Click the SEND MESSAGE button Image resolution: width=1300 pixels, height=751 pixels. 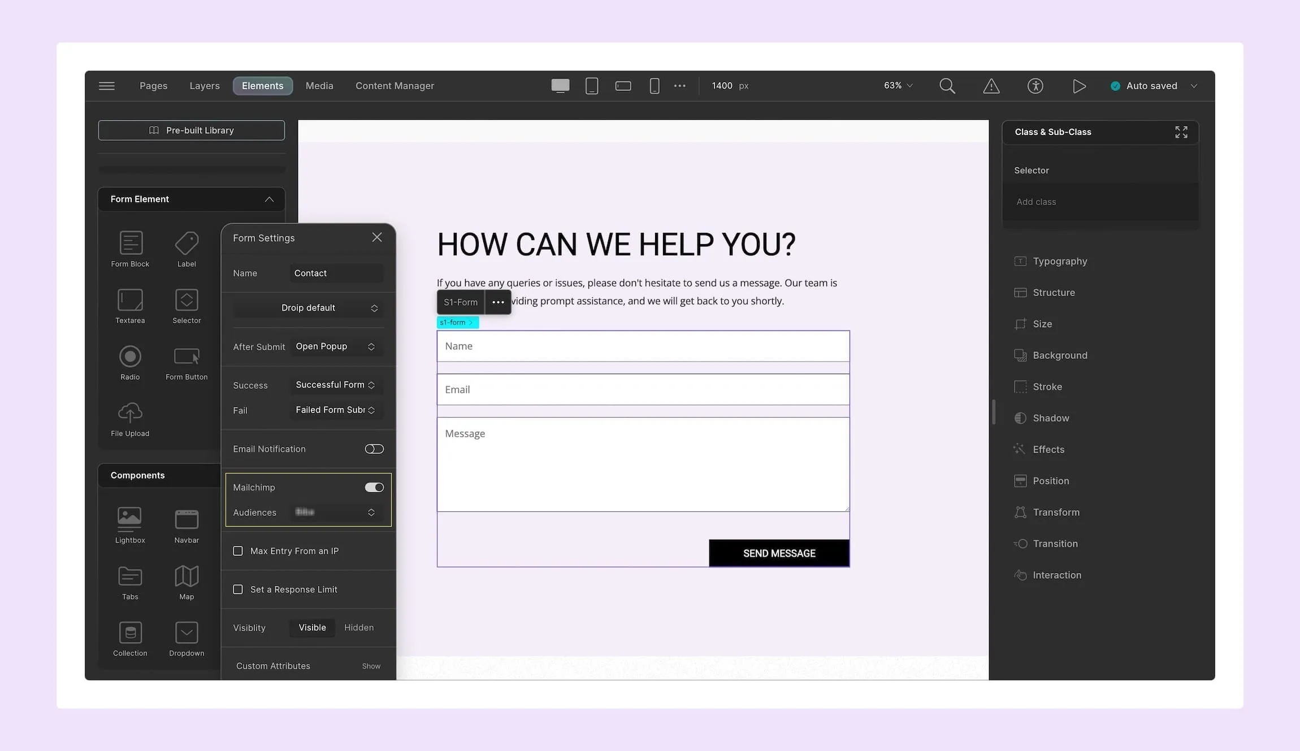(779, 553)
